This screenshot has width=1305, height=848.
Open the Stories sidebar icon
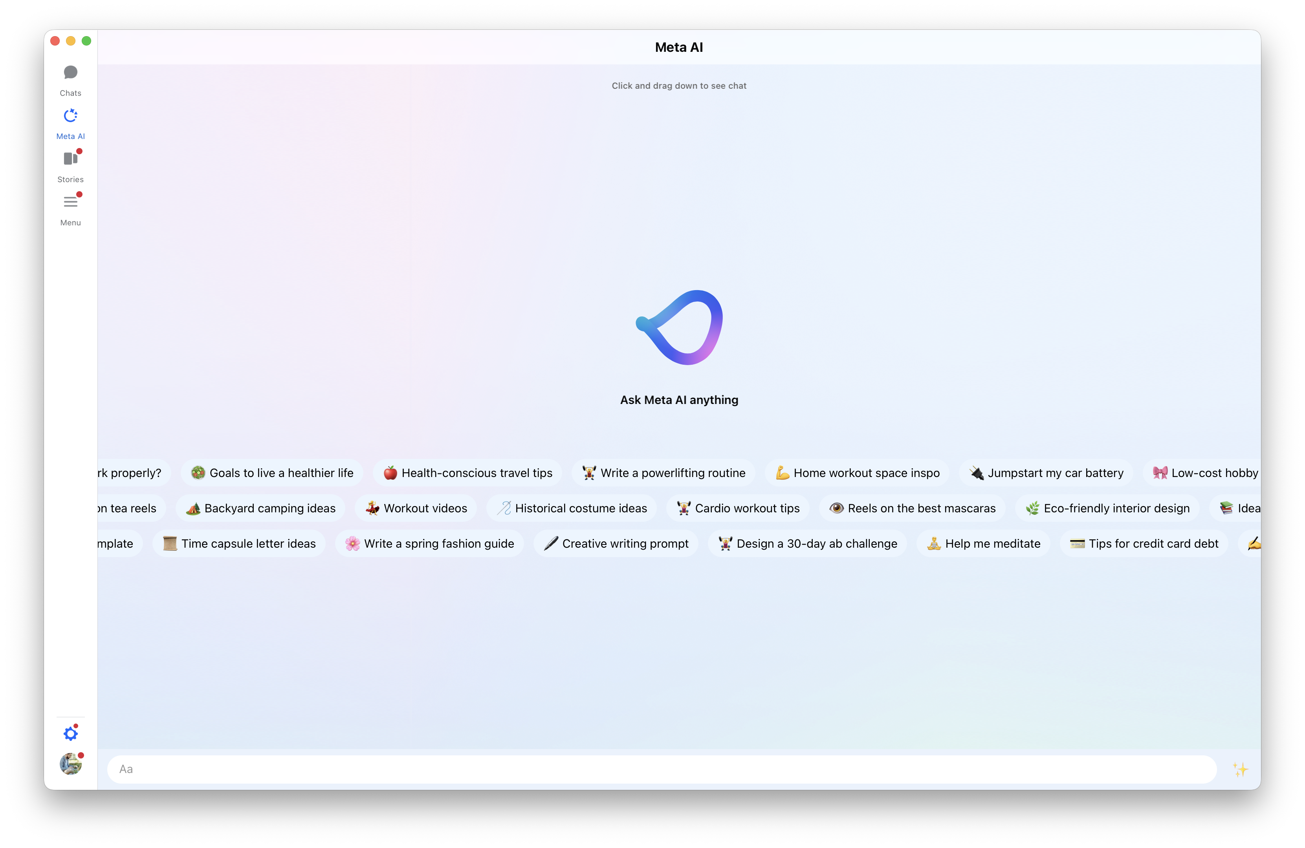point(70,159)
